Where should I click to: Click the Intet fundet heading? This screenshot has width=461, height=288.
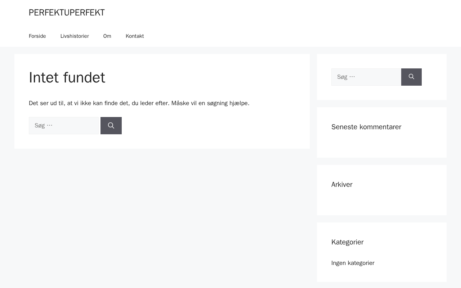[x=67, y=77]
